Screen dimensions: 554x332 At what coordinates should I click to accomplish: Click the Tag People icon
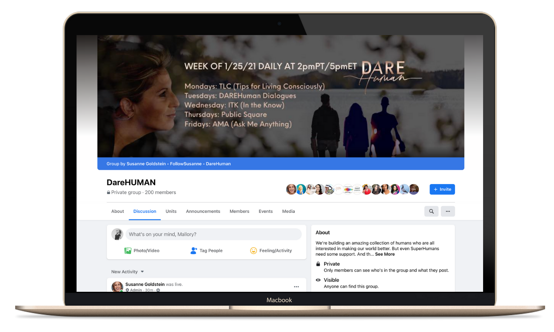194,250
